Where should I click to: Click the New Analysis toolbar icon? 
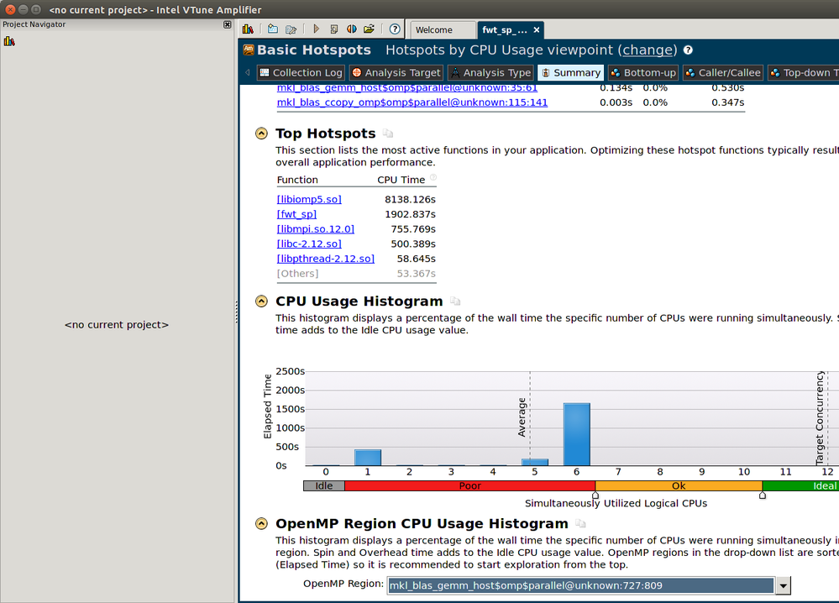pyautogui.click(x=334, y=29)
